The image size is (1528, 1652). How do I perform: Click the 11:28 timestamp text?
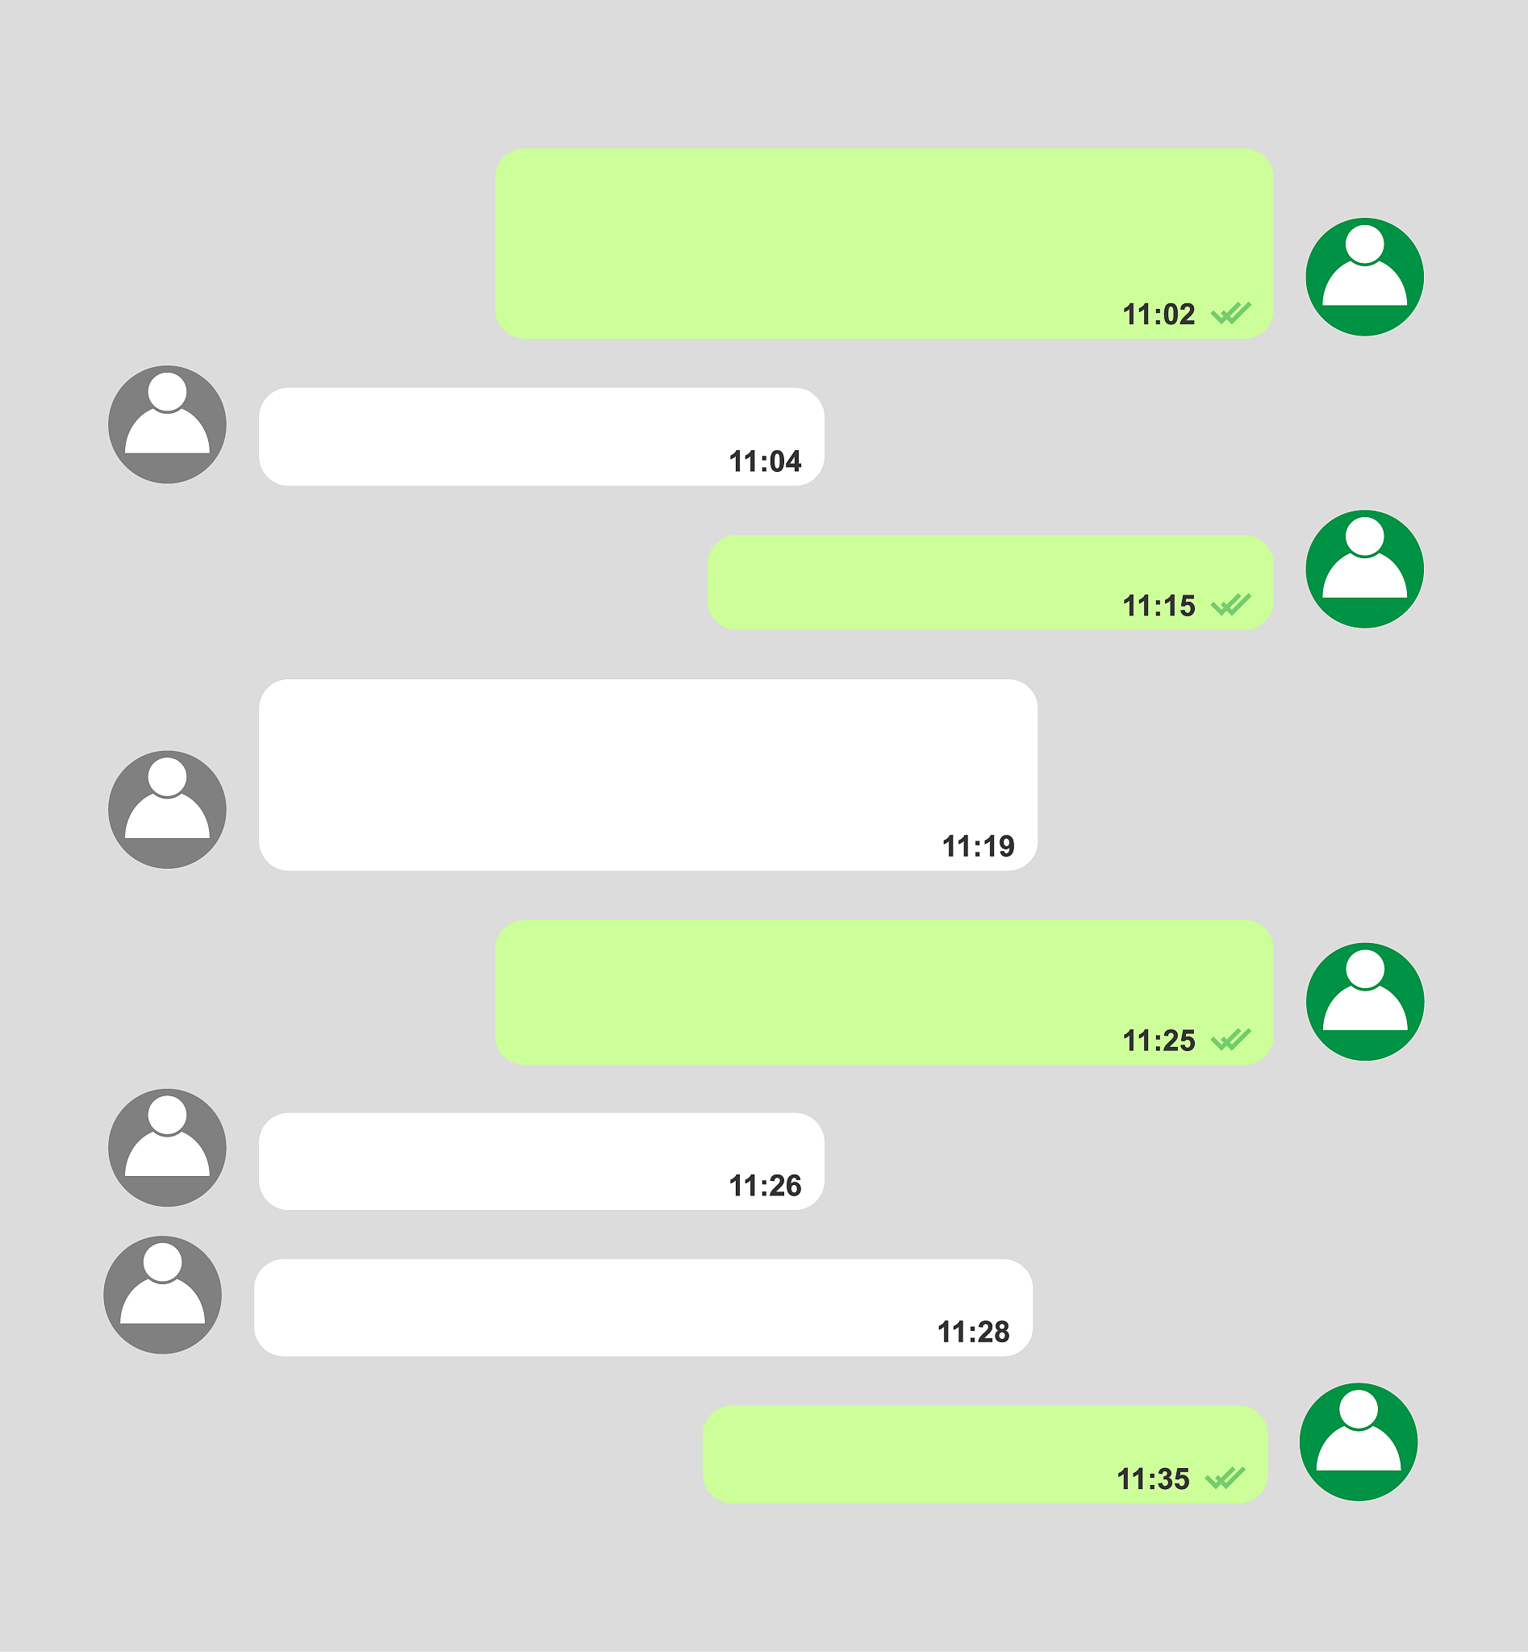973,1332
